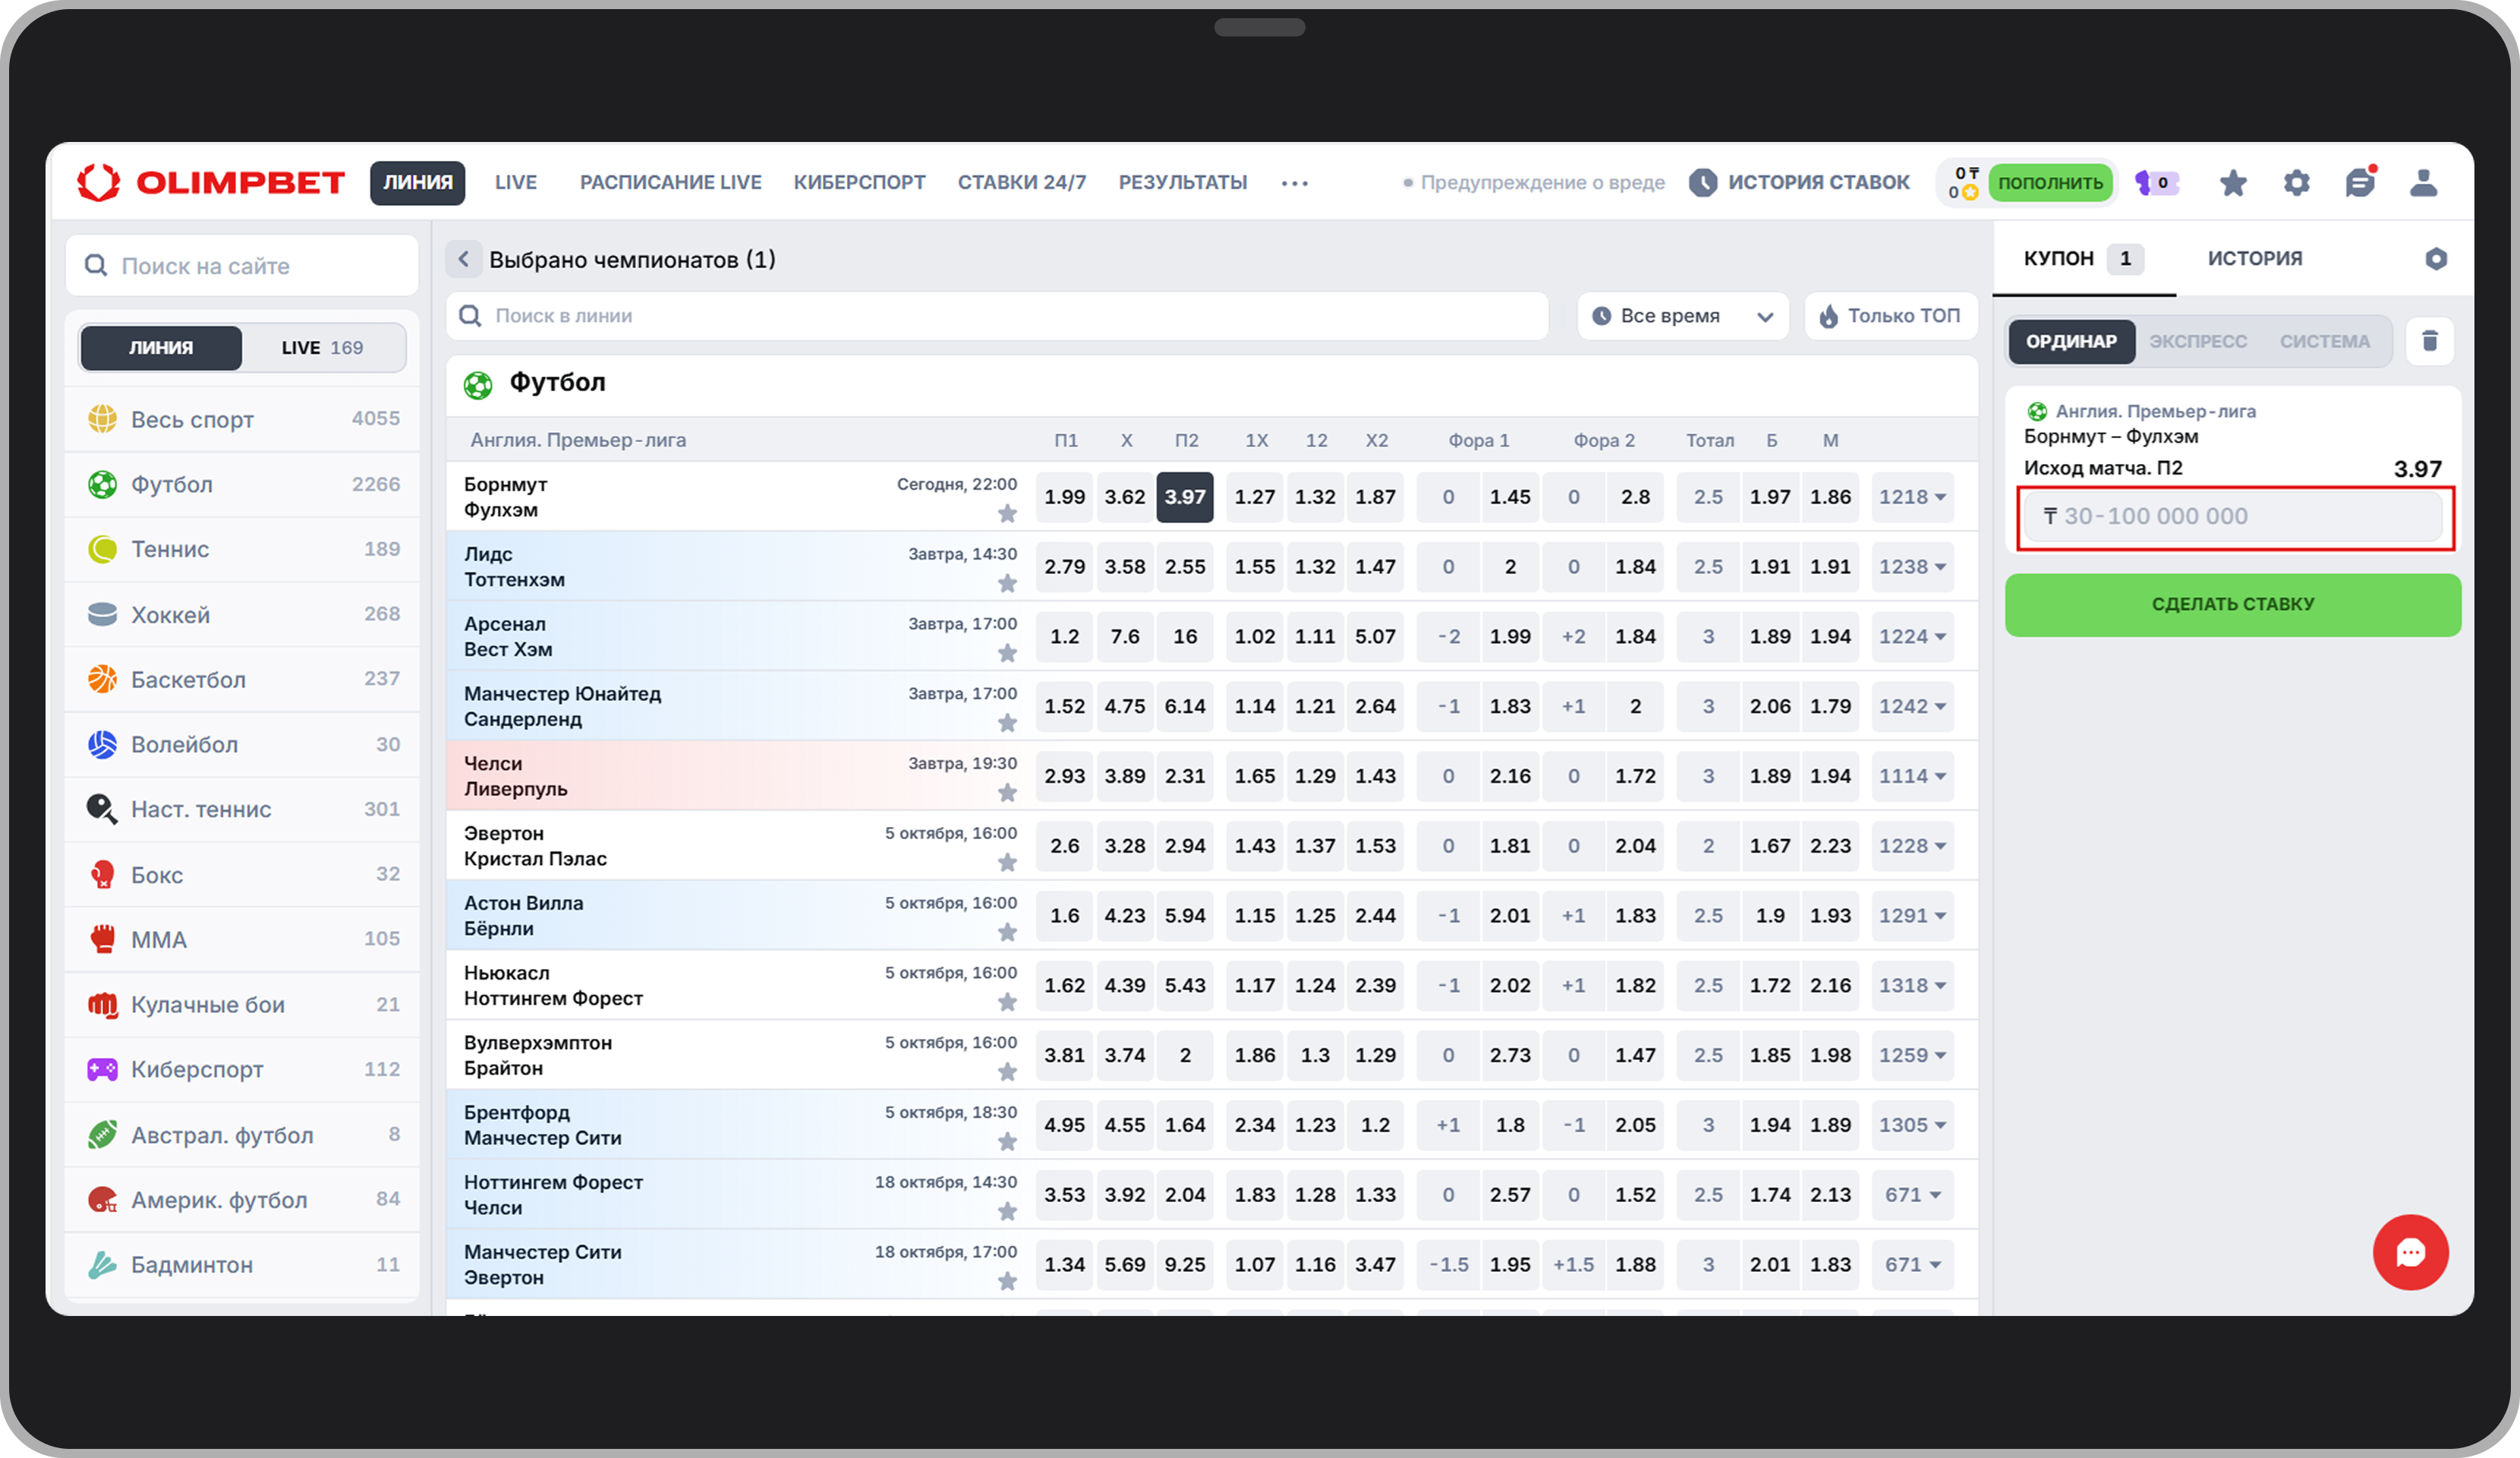Switch sidebar toggle to LIVE 169
Image resolution: width=2520 pixels, height=1458 pixels.
[322, 349]
